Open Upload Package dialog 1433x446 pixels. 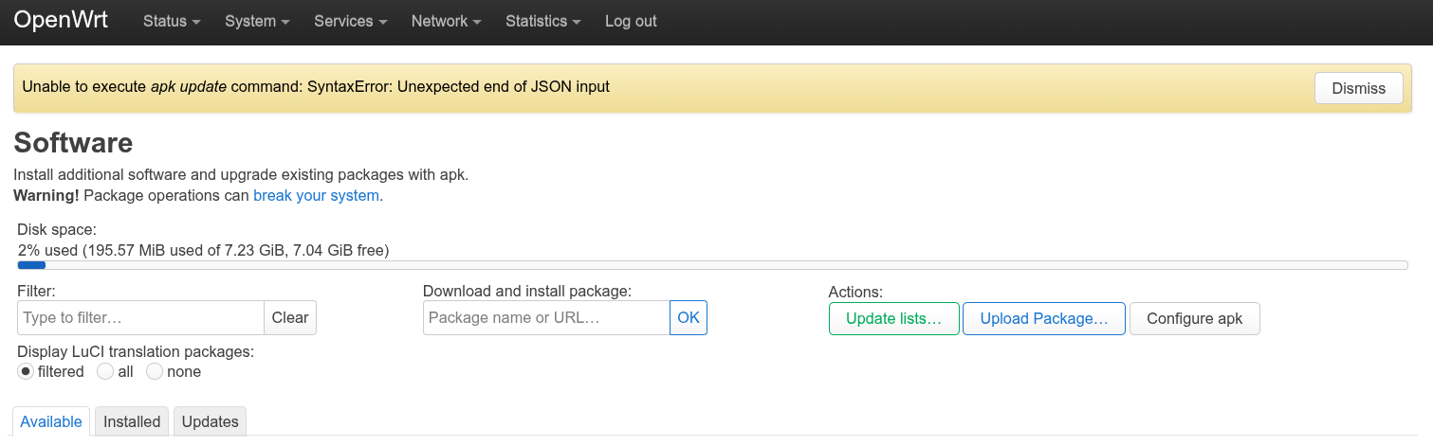[x=1043, y=319]
